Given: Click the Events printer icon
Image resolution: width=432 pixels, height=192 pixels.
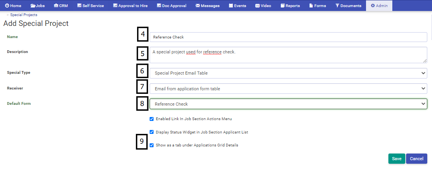Looking at the screenshot, I should coord(231,5).
